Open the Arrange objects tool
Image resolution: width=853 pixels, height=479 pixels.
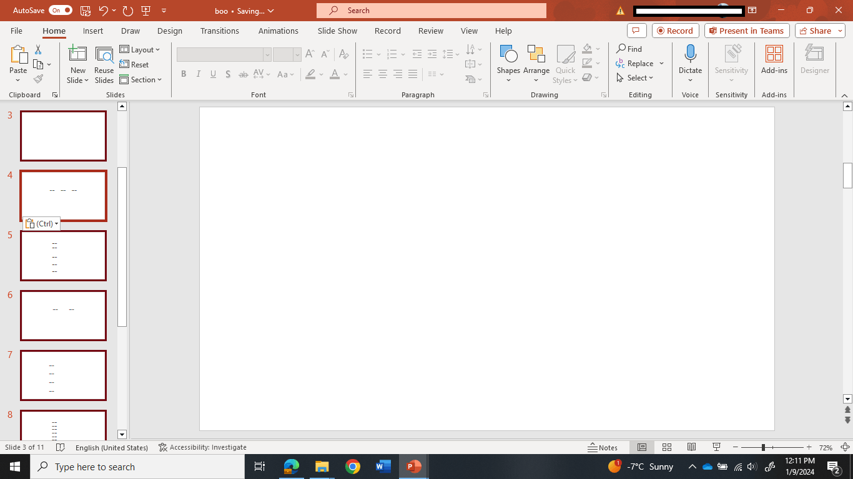536,56
